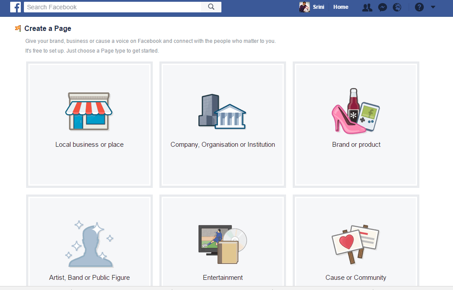Click the Brand or product label
Image resolution: width=453 pixels, height=290 pixels.
coord(356,145)
